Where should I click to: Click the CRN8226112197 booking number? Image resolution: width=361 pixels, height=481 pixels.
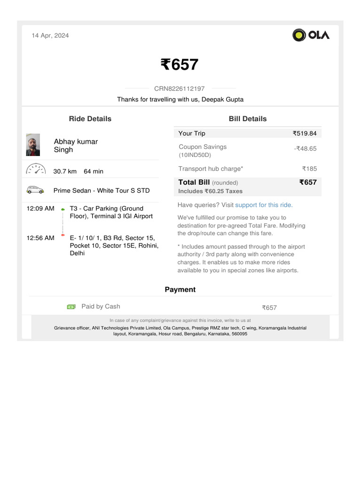180,88
